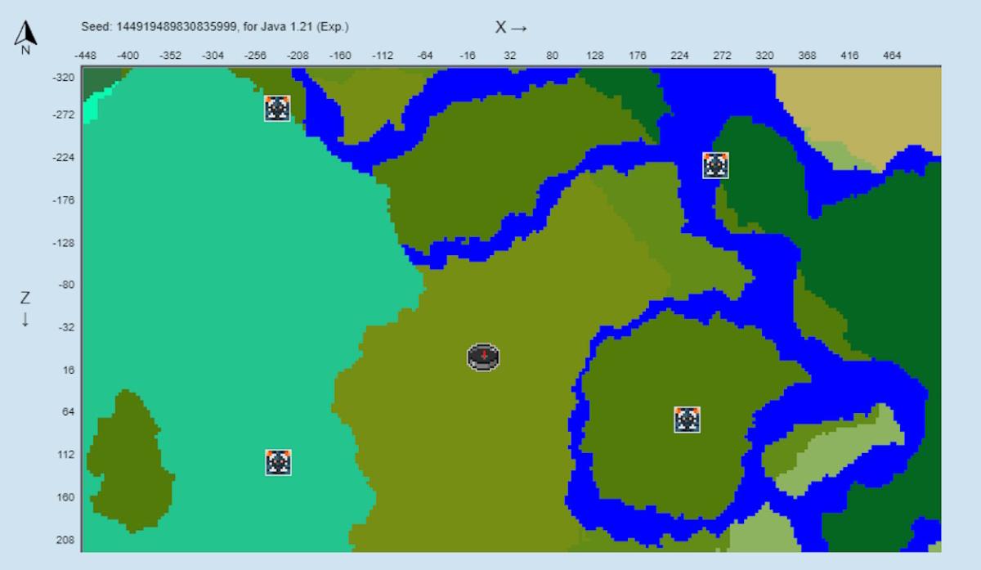Click the X → axis label

point(511,27)
